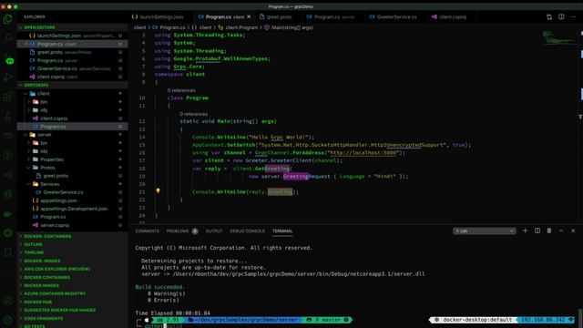Image resolution: width=583 pixels, height=328 pixels.
Task: Open the Search view in activity bar
Action: tap(8, 37)
